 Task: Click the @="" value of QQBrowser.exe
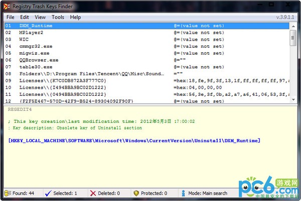180,60
